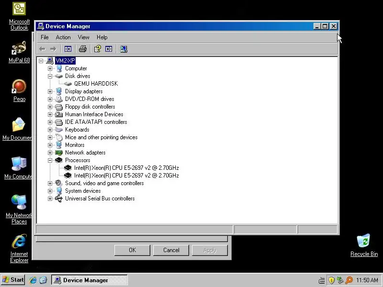Click the taskbar clock showing 11:50 AM

point(367,280)
